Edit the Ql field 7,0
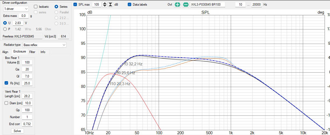The width and height of the screenshot is (330, 135). click(27, 76)
